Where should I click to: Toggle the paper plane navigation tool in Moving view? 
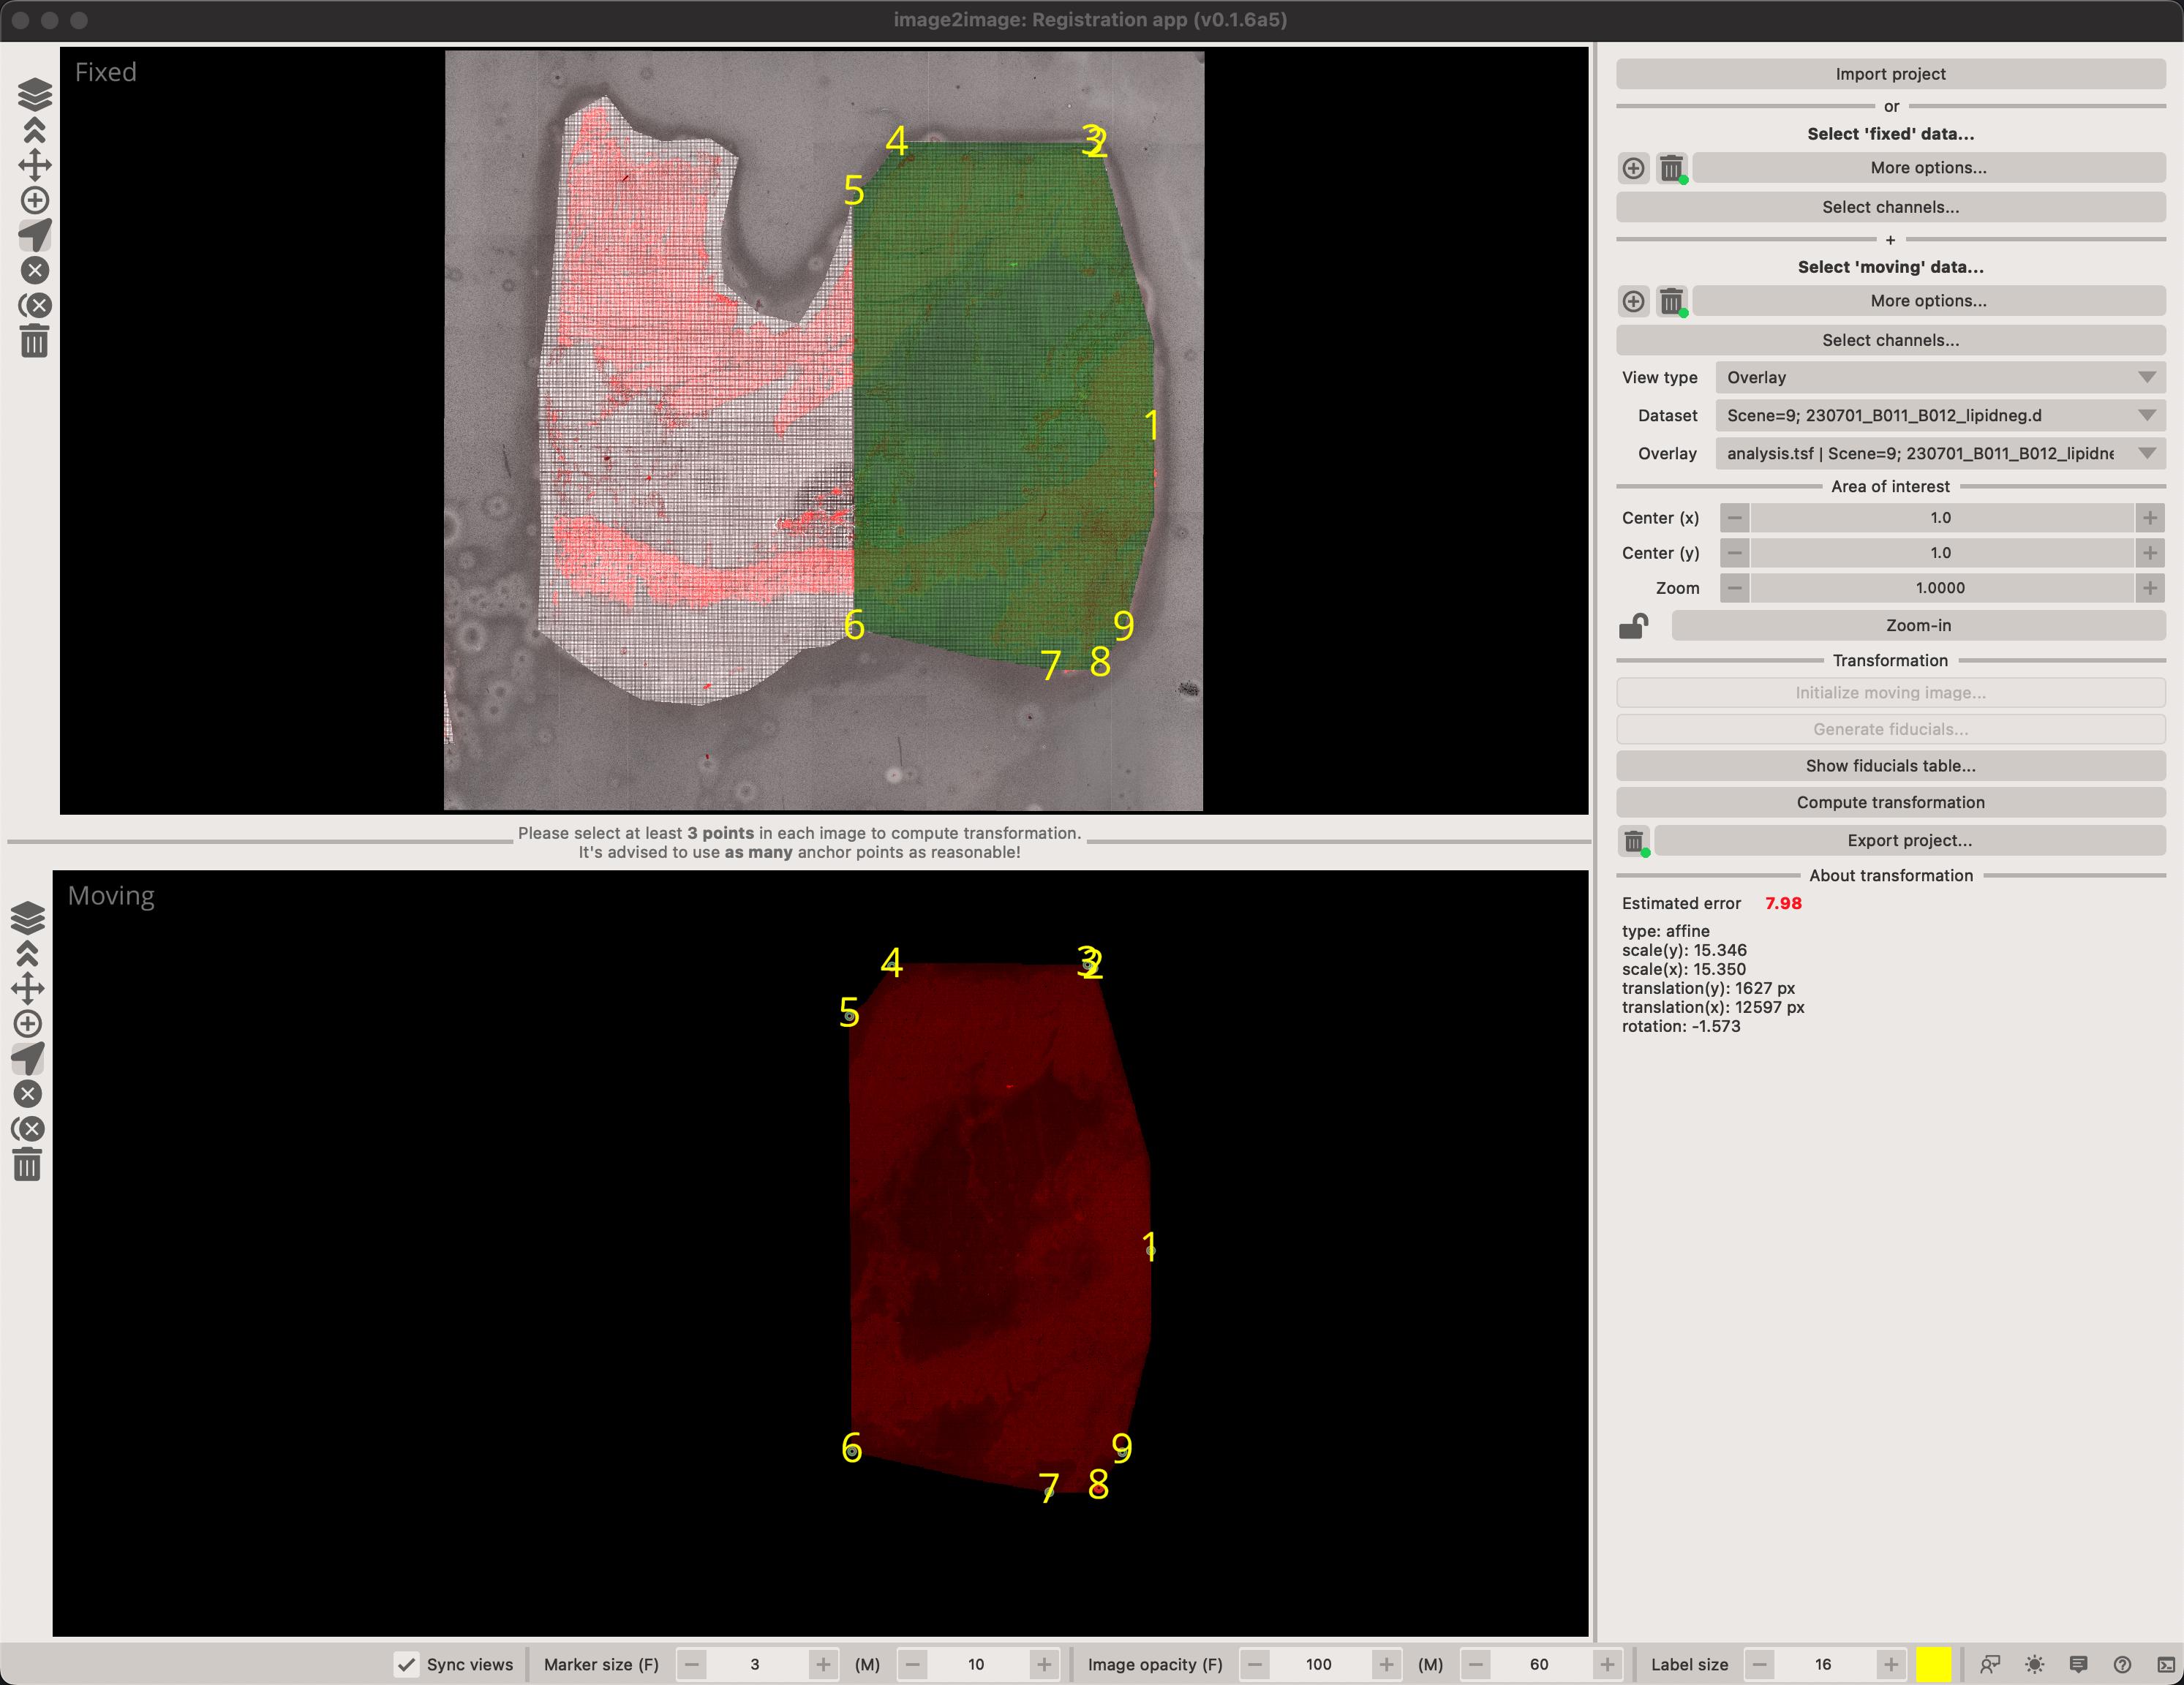27,1058
